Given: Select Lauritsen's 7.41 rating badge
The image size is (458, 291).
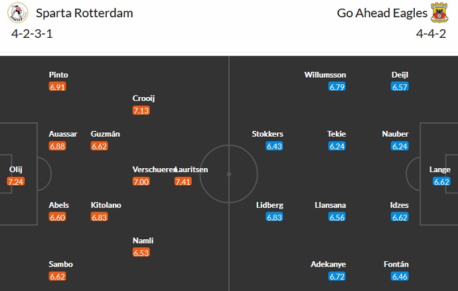Looking at the screenshot, I should coord(183,181).
